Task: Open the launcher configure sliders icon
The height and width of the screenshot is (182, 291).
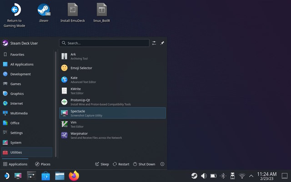Action: tap(154, 43)
